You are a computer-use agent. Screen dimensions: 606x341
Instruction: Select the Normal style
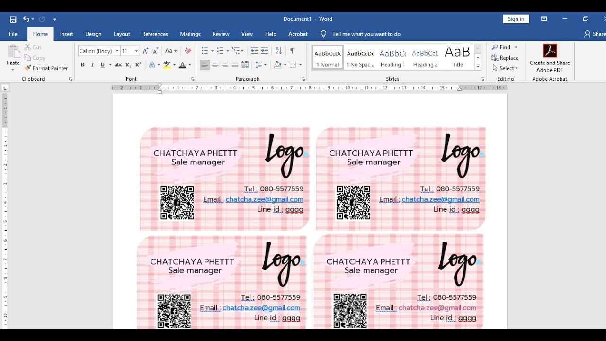[x=328, y=58]
